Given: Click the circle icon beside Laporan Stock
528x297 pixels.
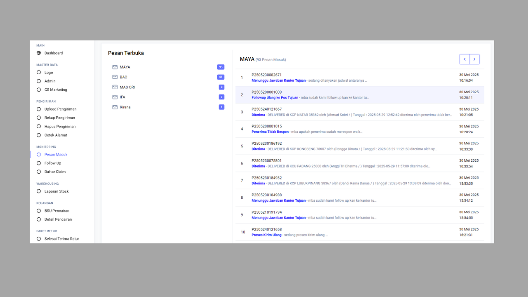Looking at the screenshot, I should [39, 191].
